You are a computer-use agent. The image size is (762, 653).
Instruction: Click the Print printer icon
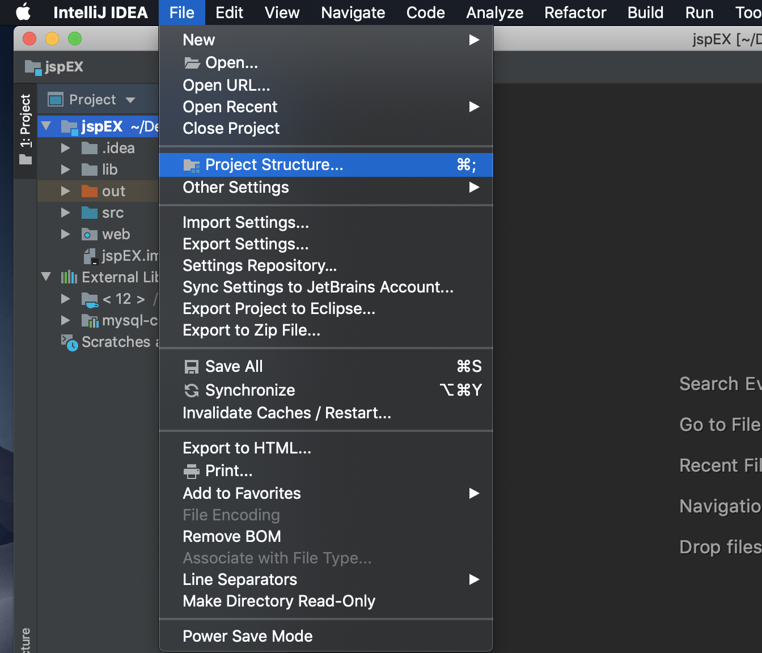point(192,471)
